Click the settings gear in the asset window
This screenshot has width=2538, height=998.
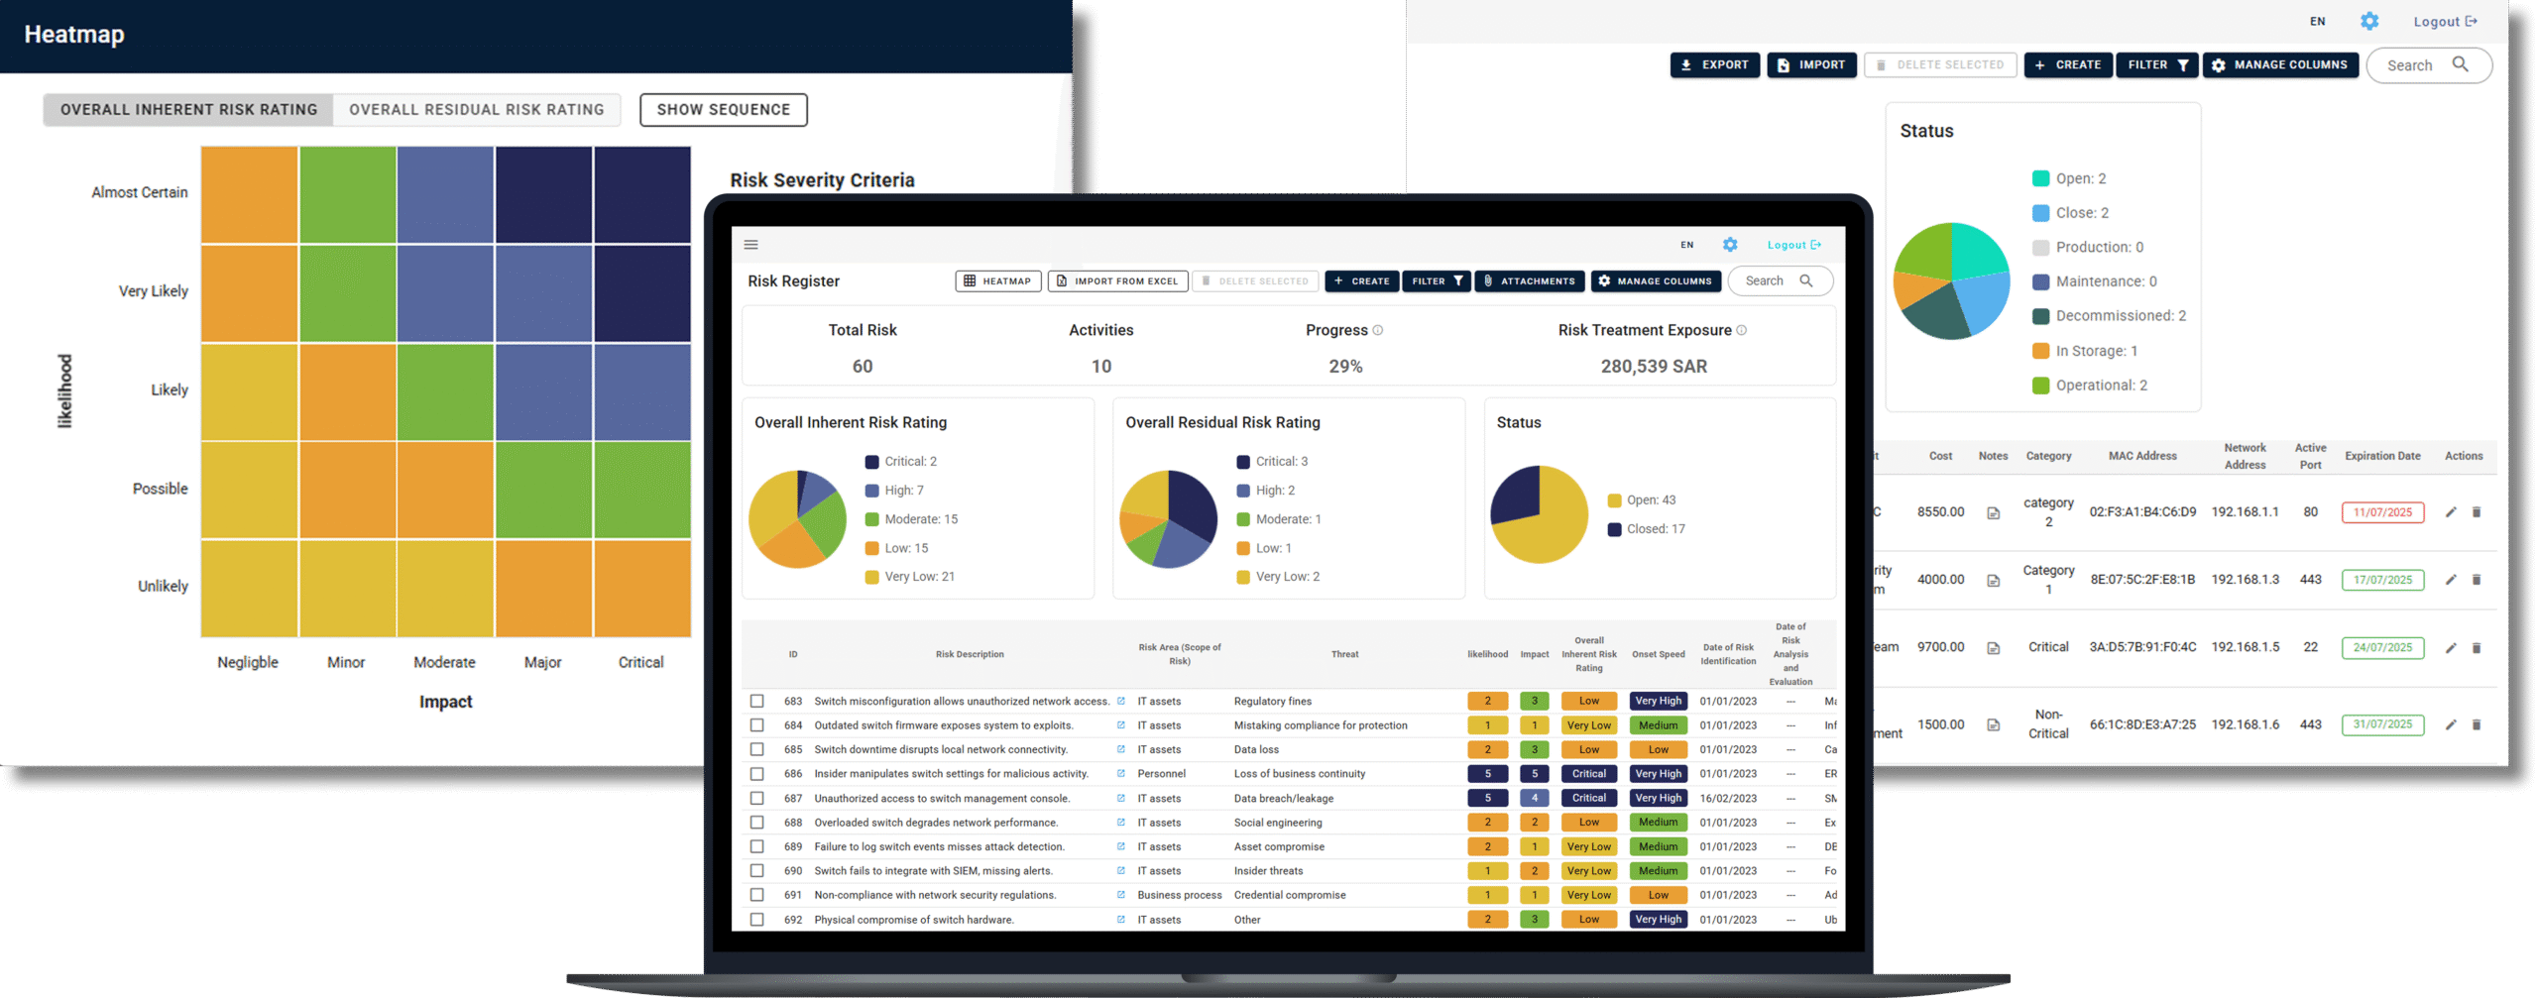(x=2369, y=21)
